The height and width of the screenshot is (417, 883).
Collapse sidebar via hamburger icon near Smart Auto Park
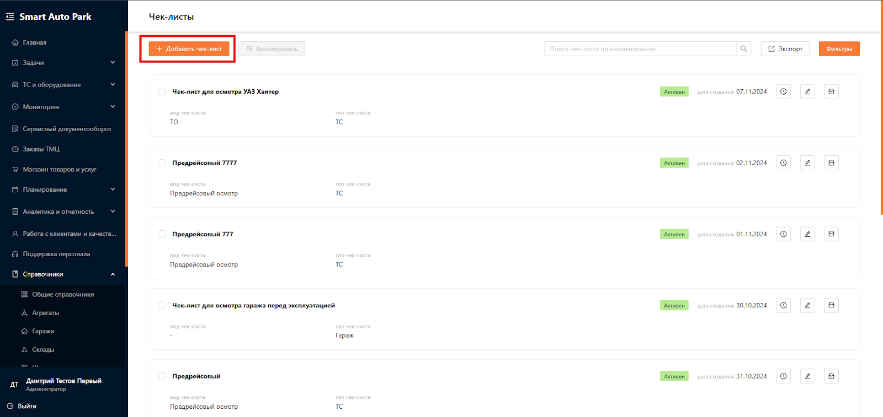pos(10,17)
